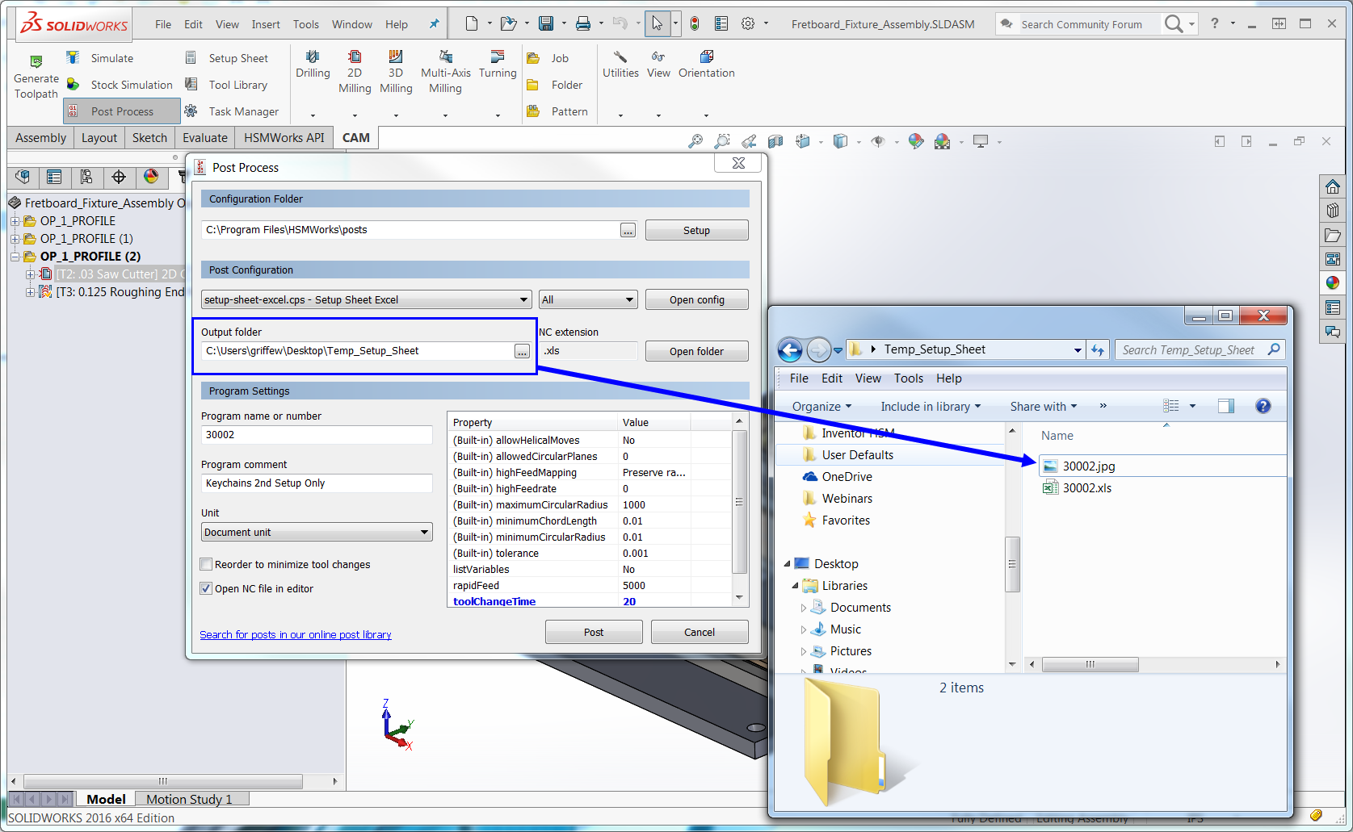Create a new Pattern

557,111
